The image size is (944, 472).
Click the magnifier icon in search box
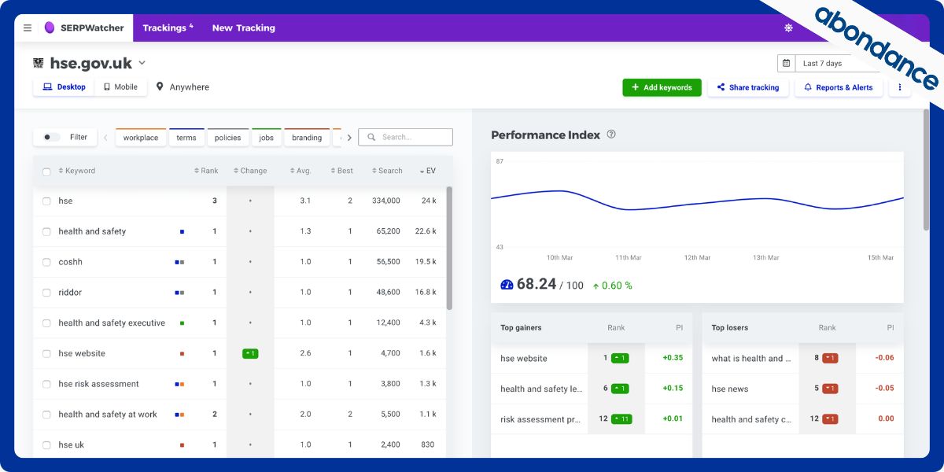click(x=371, y=137)
